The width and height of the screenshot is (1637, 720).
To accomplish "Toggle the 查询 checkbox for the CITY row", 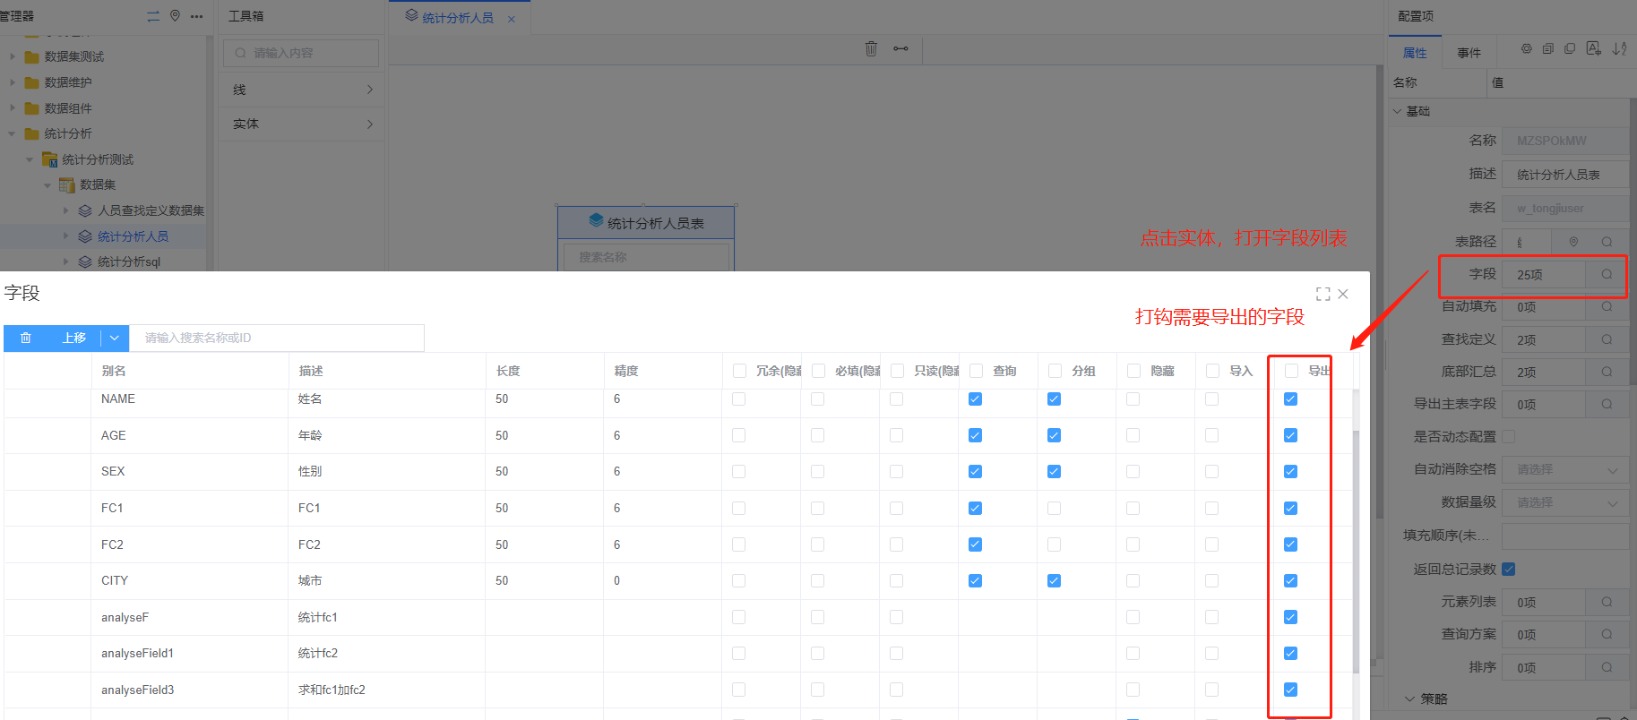I will (x=975, y=581).
